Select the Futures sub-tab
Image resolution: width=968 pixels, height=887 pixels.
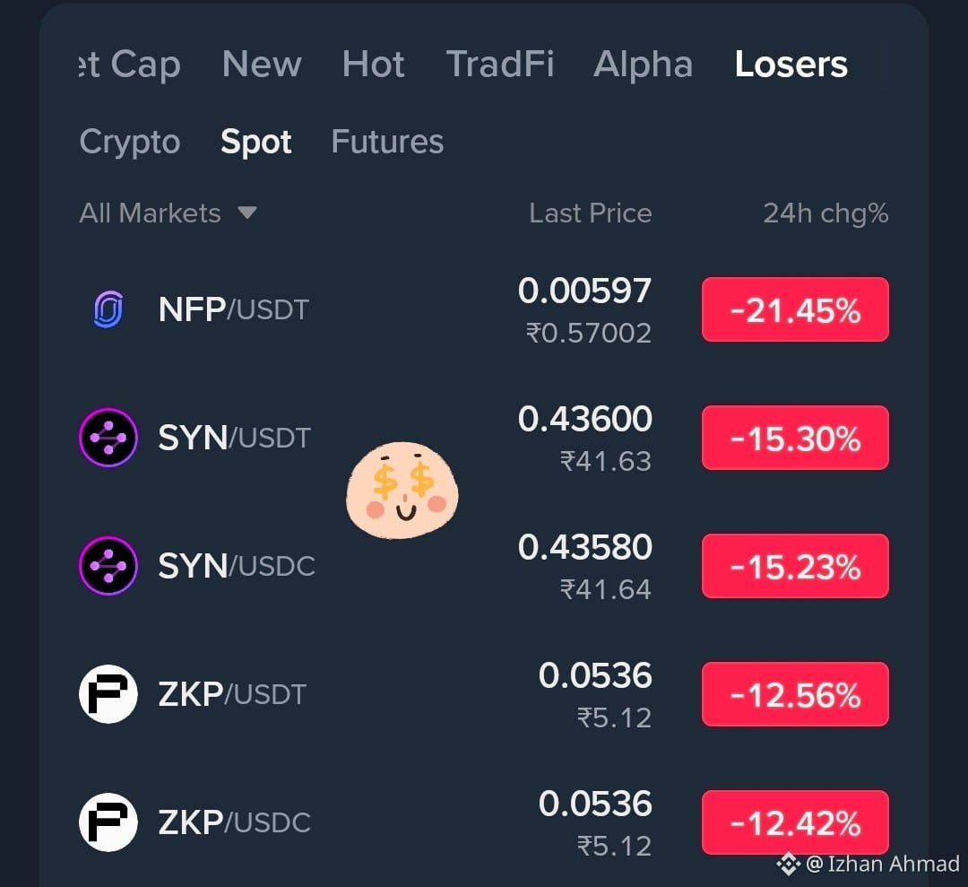pos(388,142)
